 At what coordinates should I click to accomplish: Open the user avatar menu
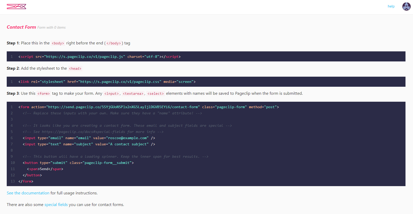pos(406,6)
